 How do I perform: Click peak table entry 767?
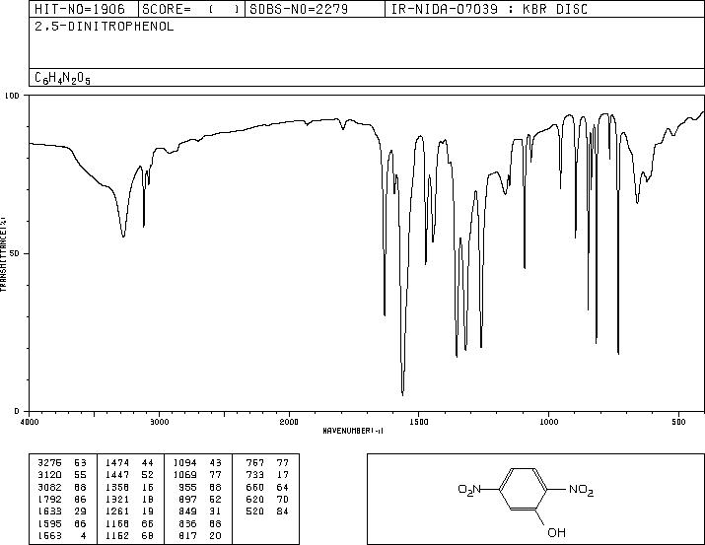tap(255, 463)
